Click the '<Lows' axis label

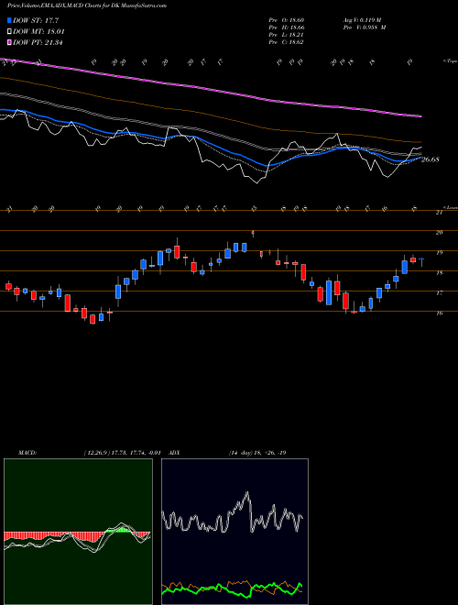(x=450, y=207)
